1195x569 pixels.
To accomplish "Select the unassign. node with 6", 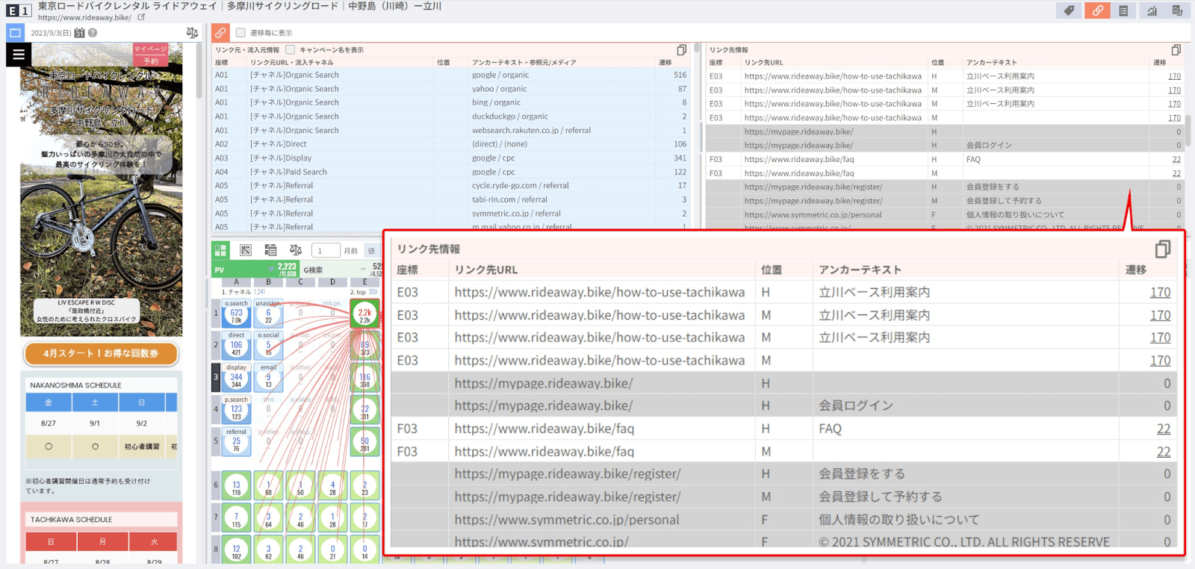I will [268, 314].
